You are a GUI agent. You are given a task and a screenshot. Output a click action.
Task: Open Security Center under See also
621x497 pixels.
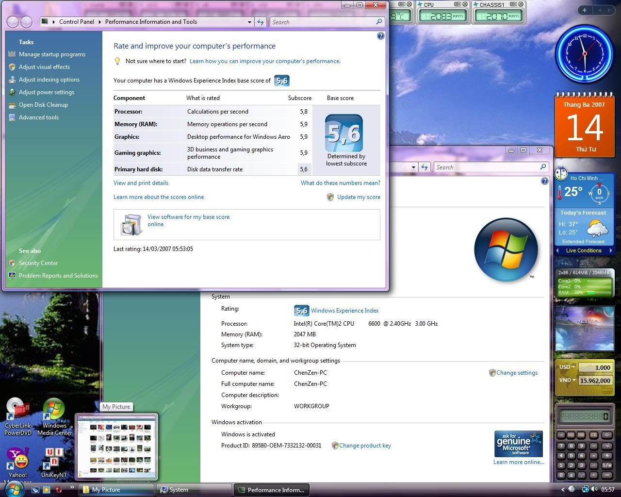click(38, 263)
